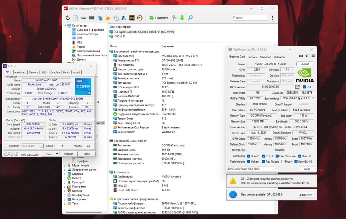Image resolution: width=346 pixels, height=219 pixels.
Task: Click the green download arrow update icon
Action: 182,18
